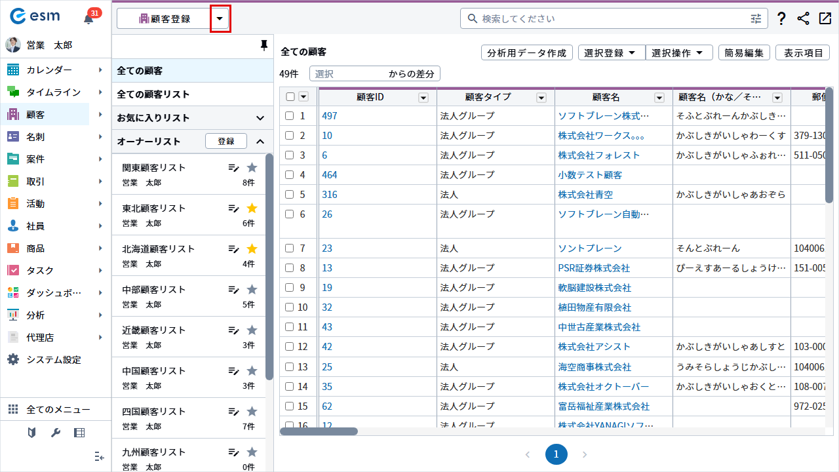Open the 選択操作 dropdown
Screen dimensions: 839x472
tap(678, 53)
